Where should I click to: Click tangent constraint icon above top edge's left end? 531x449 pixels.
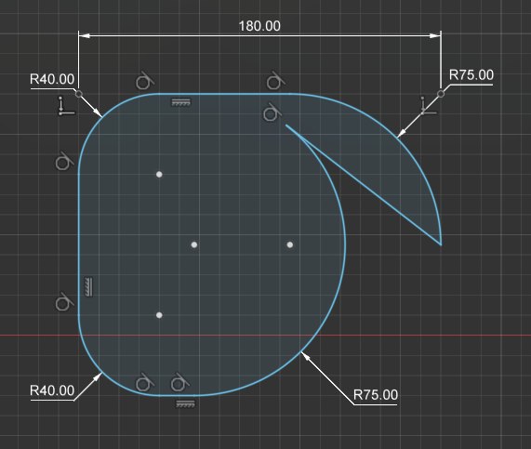pos(144,81)
